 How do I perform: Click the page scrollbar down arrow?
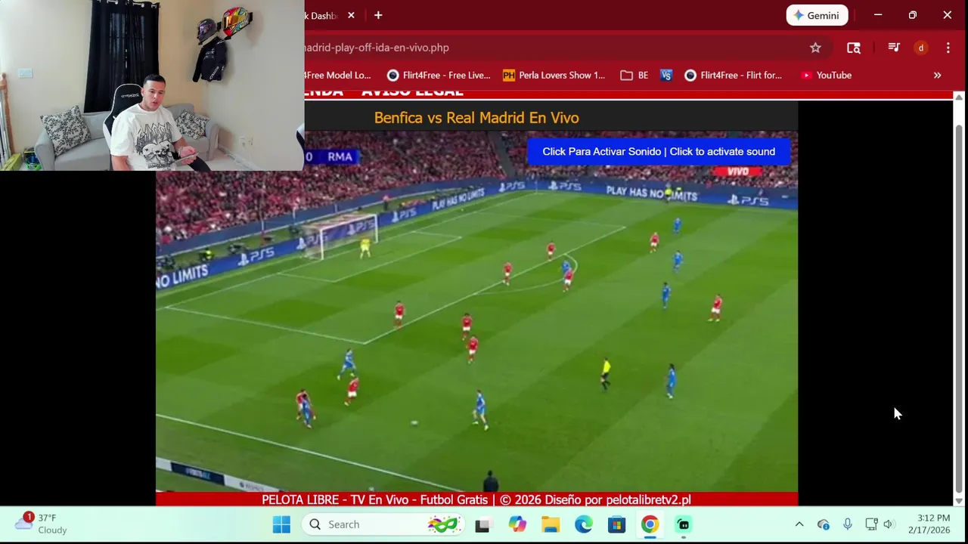point(959,500)
